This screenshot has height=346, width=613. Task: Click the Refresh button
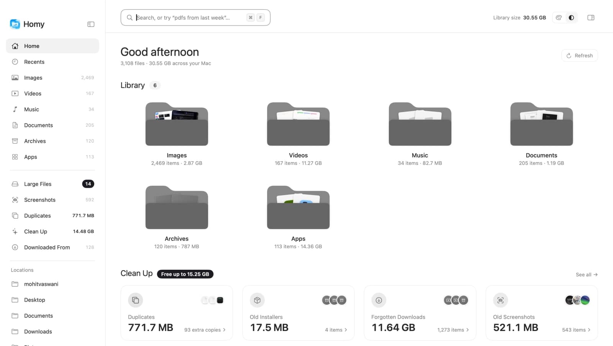click(x=579, y=56)
